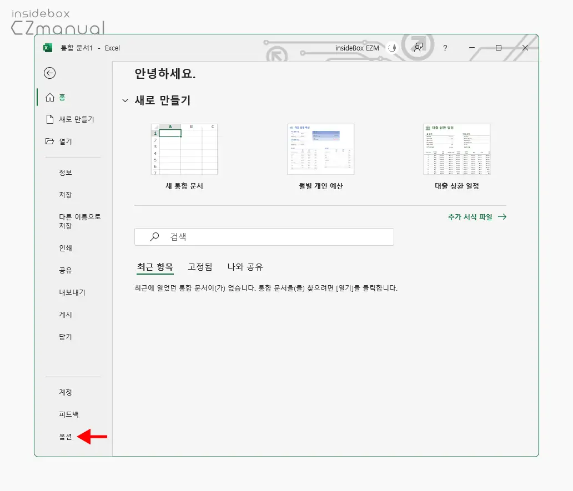
Task: Open the 월별 개인 예산 template thumbnail
Action: [321, 149]
